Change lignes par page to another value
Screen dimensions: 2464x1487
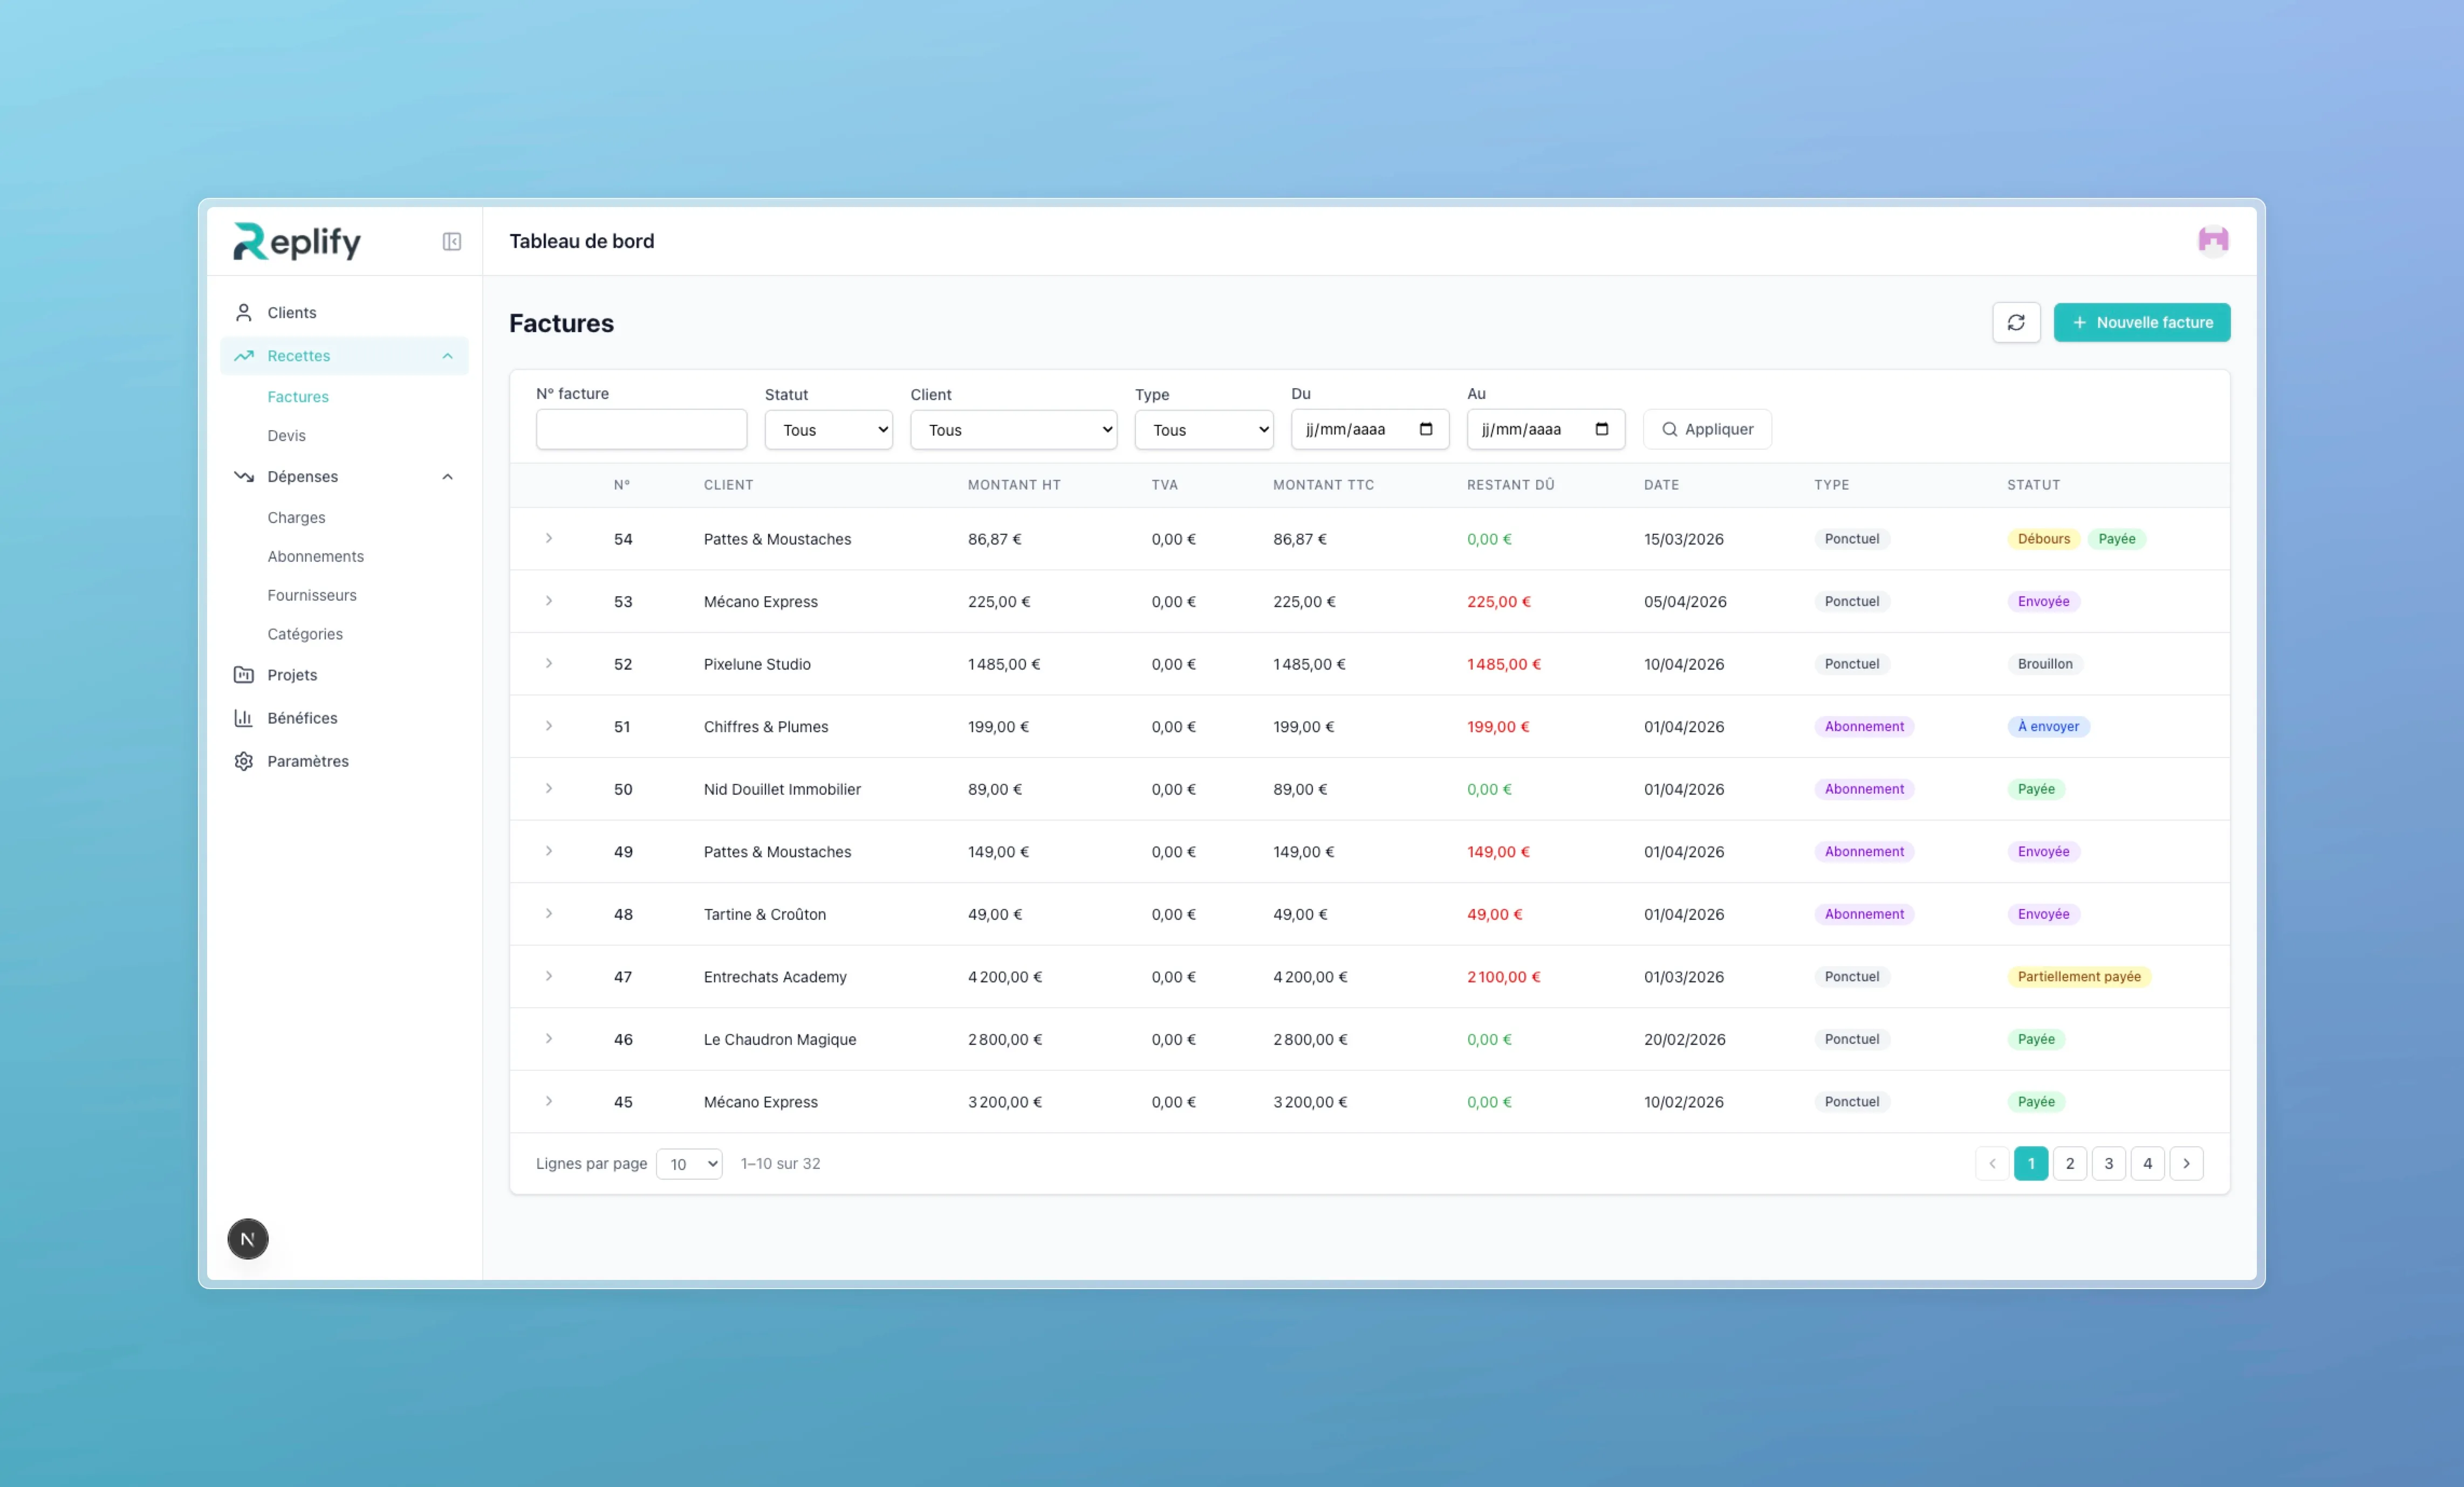point(689,1163)
